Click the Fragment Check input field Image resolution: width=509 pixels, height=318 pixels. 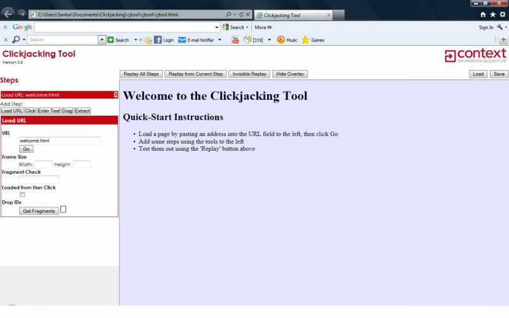(x=39, y=179)
